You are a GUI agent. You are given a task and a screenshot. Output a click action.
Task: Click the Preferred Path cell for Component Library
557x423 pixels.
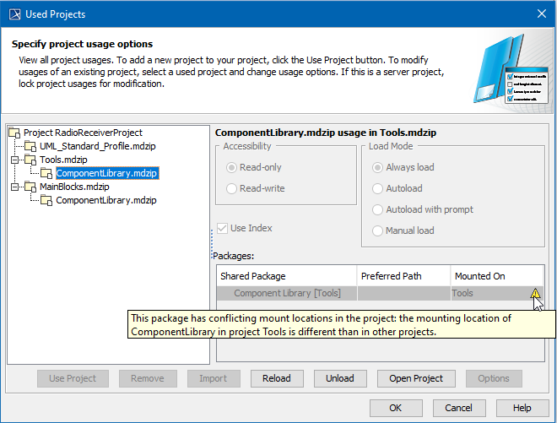coord(403,294)
